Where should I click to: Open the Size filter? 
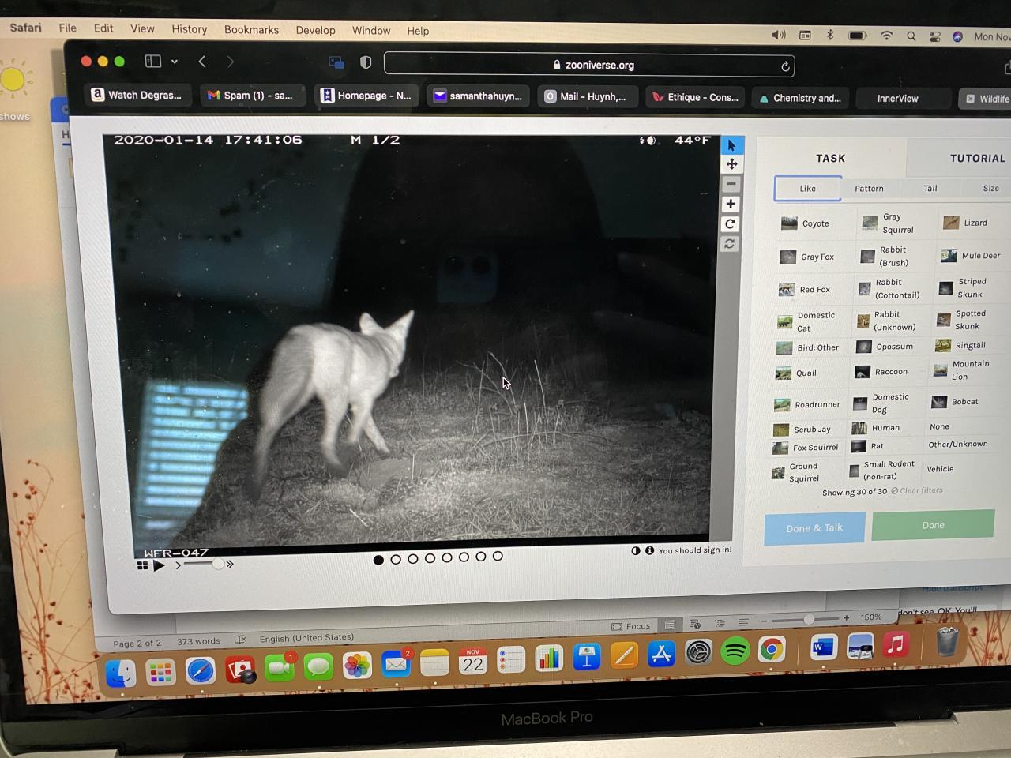click(x=990, y=188)
